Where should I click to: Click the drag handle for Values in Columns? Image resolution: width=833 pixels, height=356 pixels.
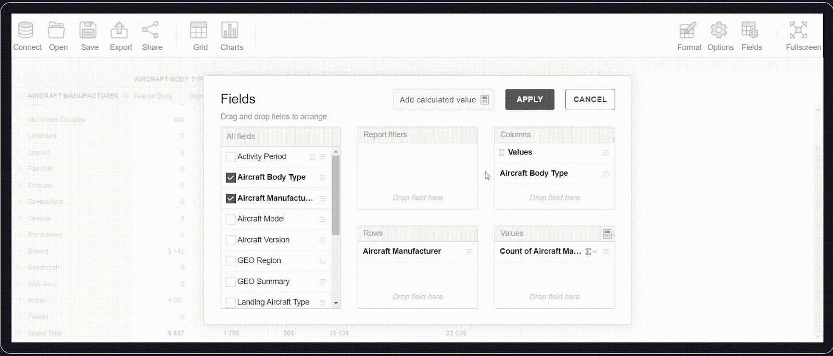[606, 153]
